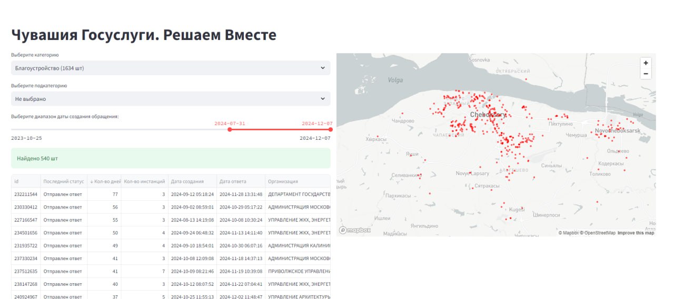This screenshot has height=299, width=674.
Task: Sort by Кол-во дней column header
Action: click(x=104, y=181)
